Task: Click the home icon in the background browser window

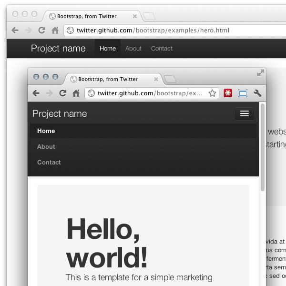Action: pyautogui.click(x=55, y=30)
